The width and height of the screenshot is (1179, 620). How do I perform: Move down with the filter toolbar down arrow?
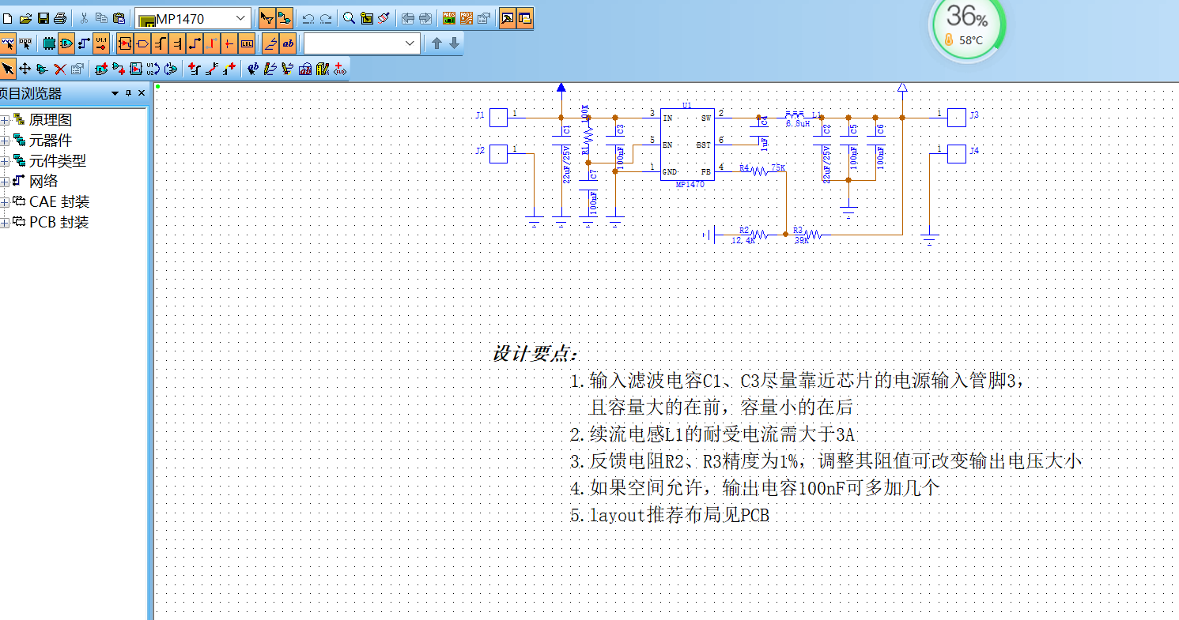click(x=455, y=43)
